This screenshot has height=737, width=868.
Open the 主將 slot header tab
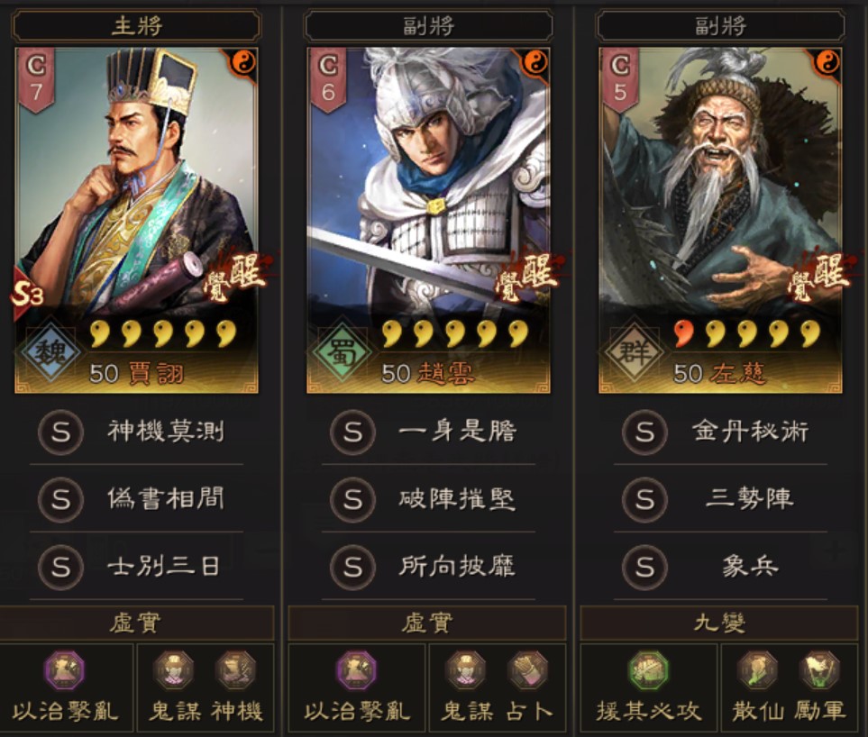click(x=136, y=25)
